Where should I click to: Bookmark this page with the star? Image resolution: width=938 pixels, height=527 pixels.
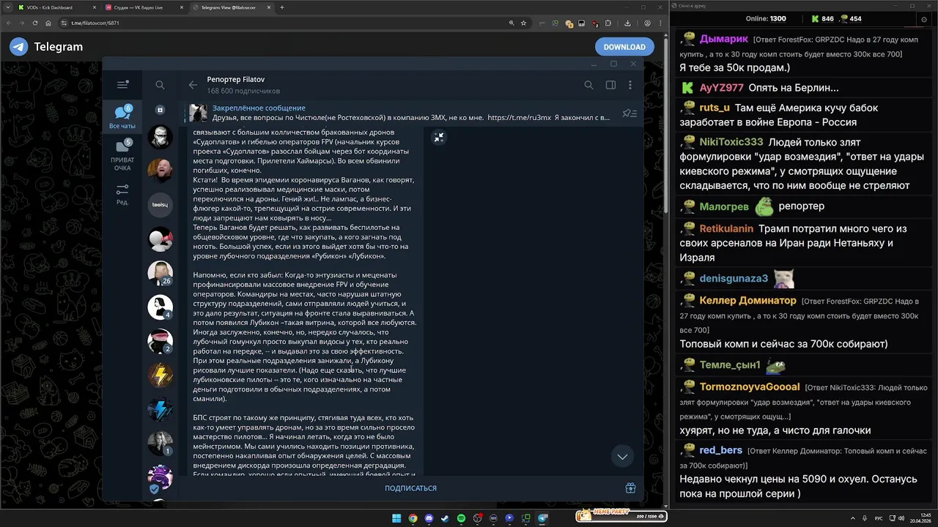coord(523,23)
